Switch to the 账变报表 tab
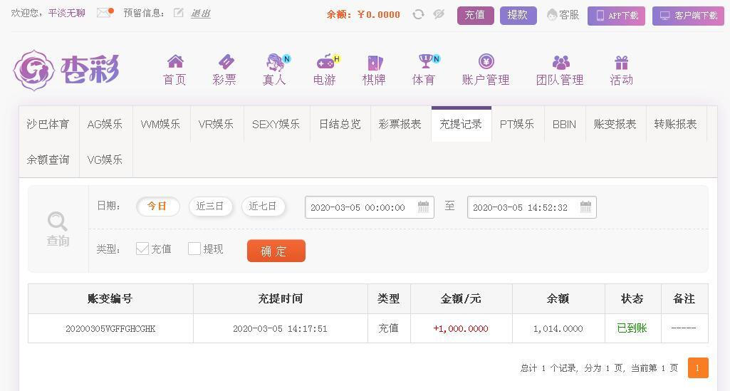Viewport: 730px width, 391px height. click(615, 125)
